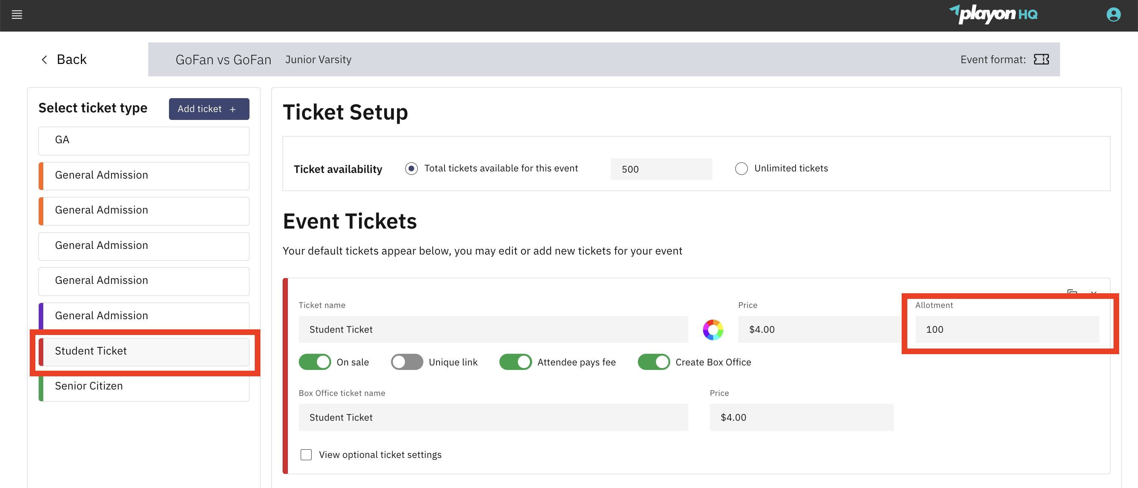Click the user profile icon
The width and height of the screenshot is (1138, 488).
coord(1113,15)
